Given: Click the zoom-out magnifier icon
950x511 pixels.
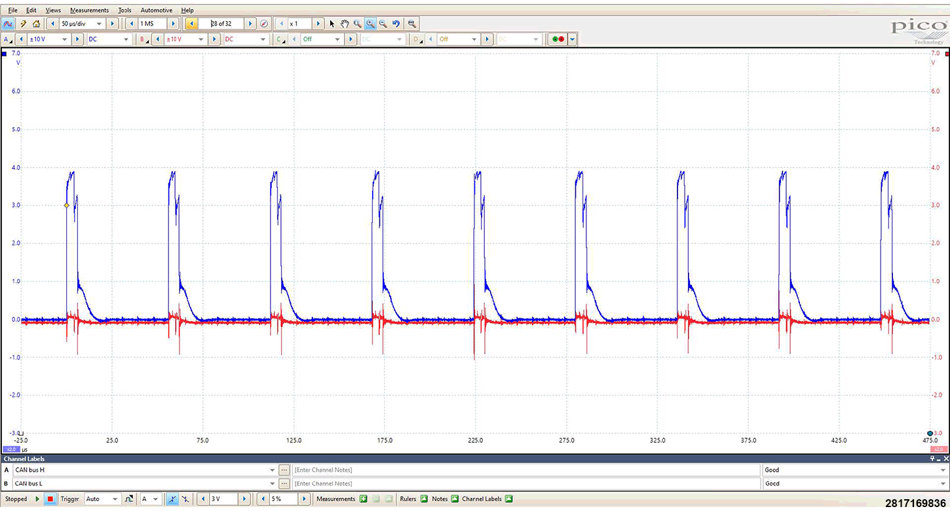Looking at the screenshot, I should coord(383,24).
